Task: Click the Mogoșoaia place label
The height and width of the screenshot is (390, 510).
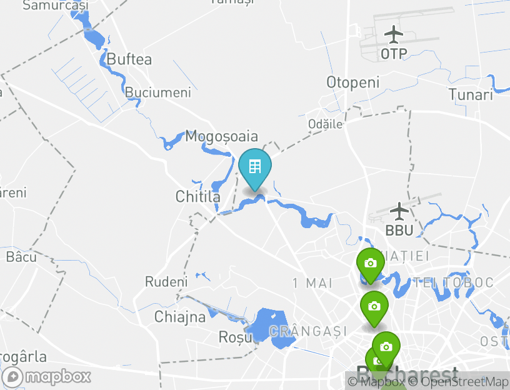Action: [221, 136]
